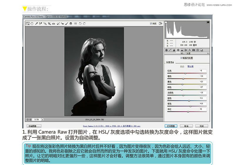The width and height of the screenshot is (235, 165).
Task: Open the Camera Calibration panel tab
Action: 194,50
